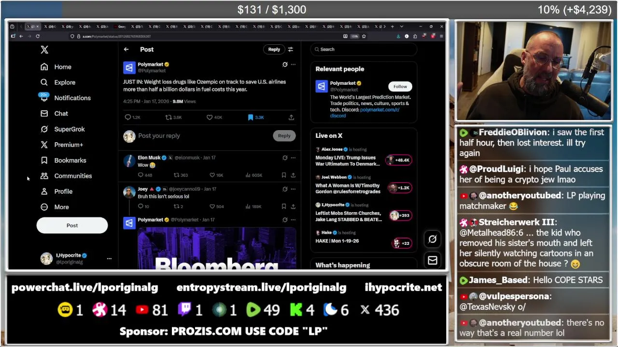Viewport: 618px width, 347px height.
Task: Click the Communities sidebar icon
Action: click(44, 176)
